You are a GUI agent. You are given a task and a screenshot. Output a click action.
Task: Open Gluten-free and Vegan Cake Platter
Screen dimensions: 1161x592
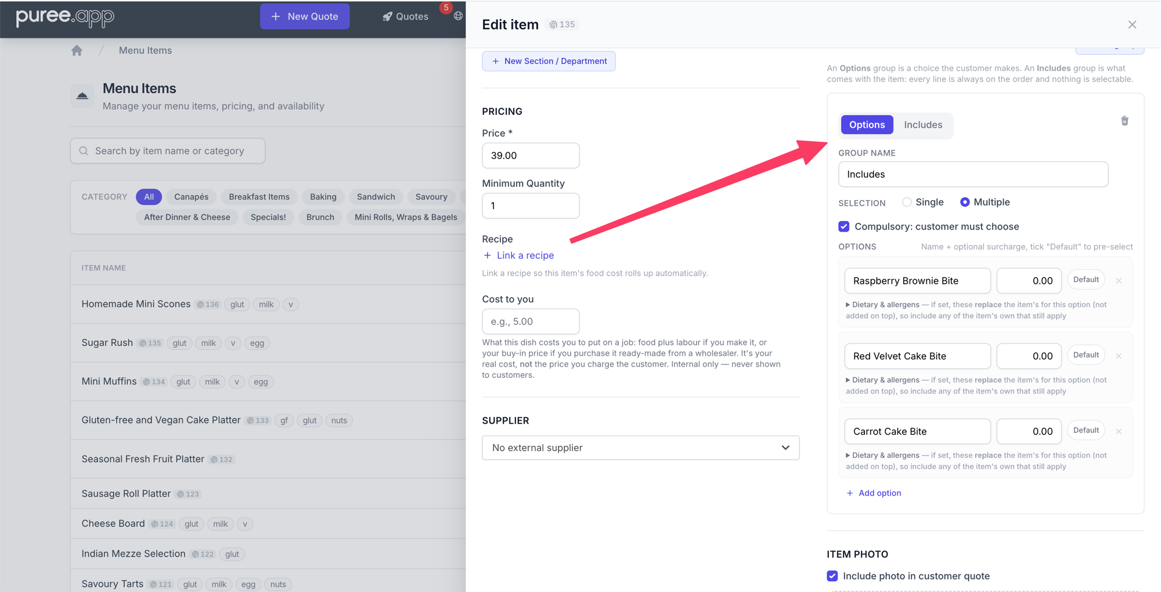(161, 420)
